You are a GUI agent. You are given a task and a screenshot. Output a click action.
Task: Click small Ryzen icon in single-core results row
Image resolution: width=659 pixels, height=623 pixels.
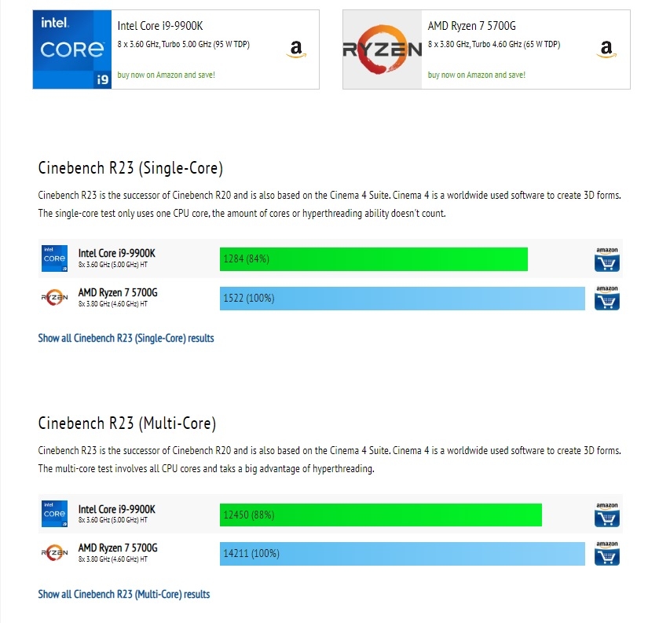click(x=54, y=298)
